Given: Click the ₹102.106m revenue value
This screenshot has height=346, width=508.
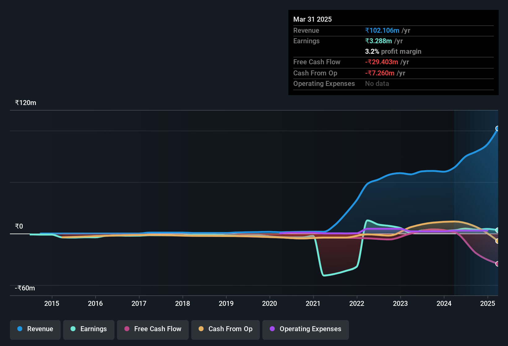Looking at the screenshot, I should pos(382,30).
